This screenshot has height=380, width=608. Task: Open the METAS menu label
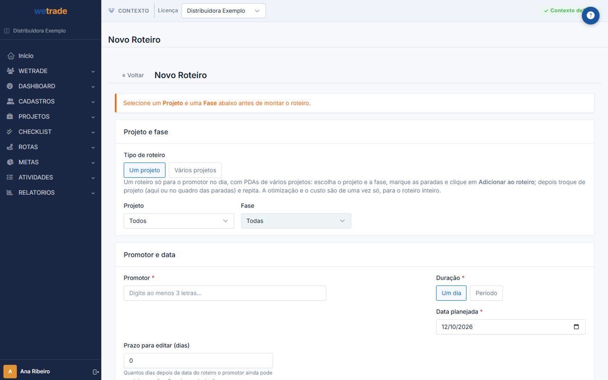(28, 162)
